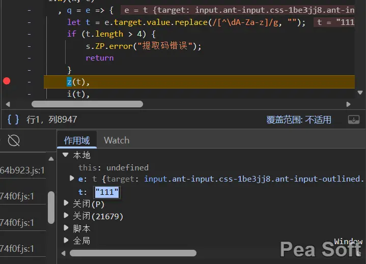The width and height of the screenshot is (366, 264).
Task: Expand the 全局 scope section
Action: (x=66, y=240)
